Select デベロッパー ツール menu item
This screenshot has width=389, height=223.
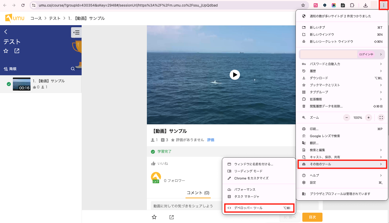pyautogui.click(x=259, y=208)
